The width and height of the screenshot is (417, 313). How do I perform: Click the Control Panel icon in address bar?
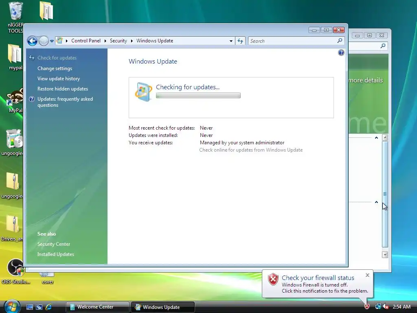click(60, 41)
